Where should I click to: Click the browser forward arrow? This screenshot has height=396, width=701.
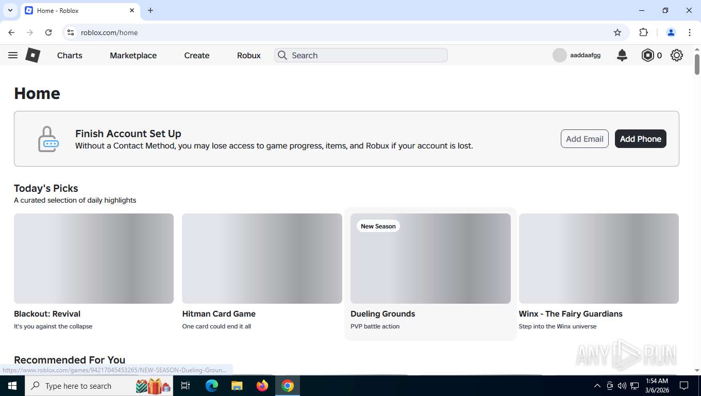tap(30, 32)
